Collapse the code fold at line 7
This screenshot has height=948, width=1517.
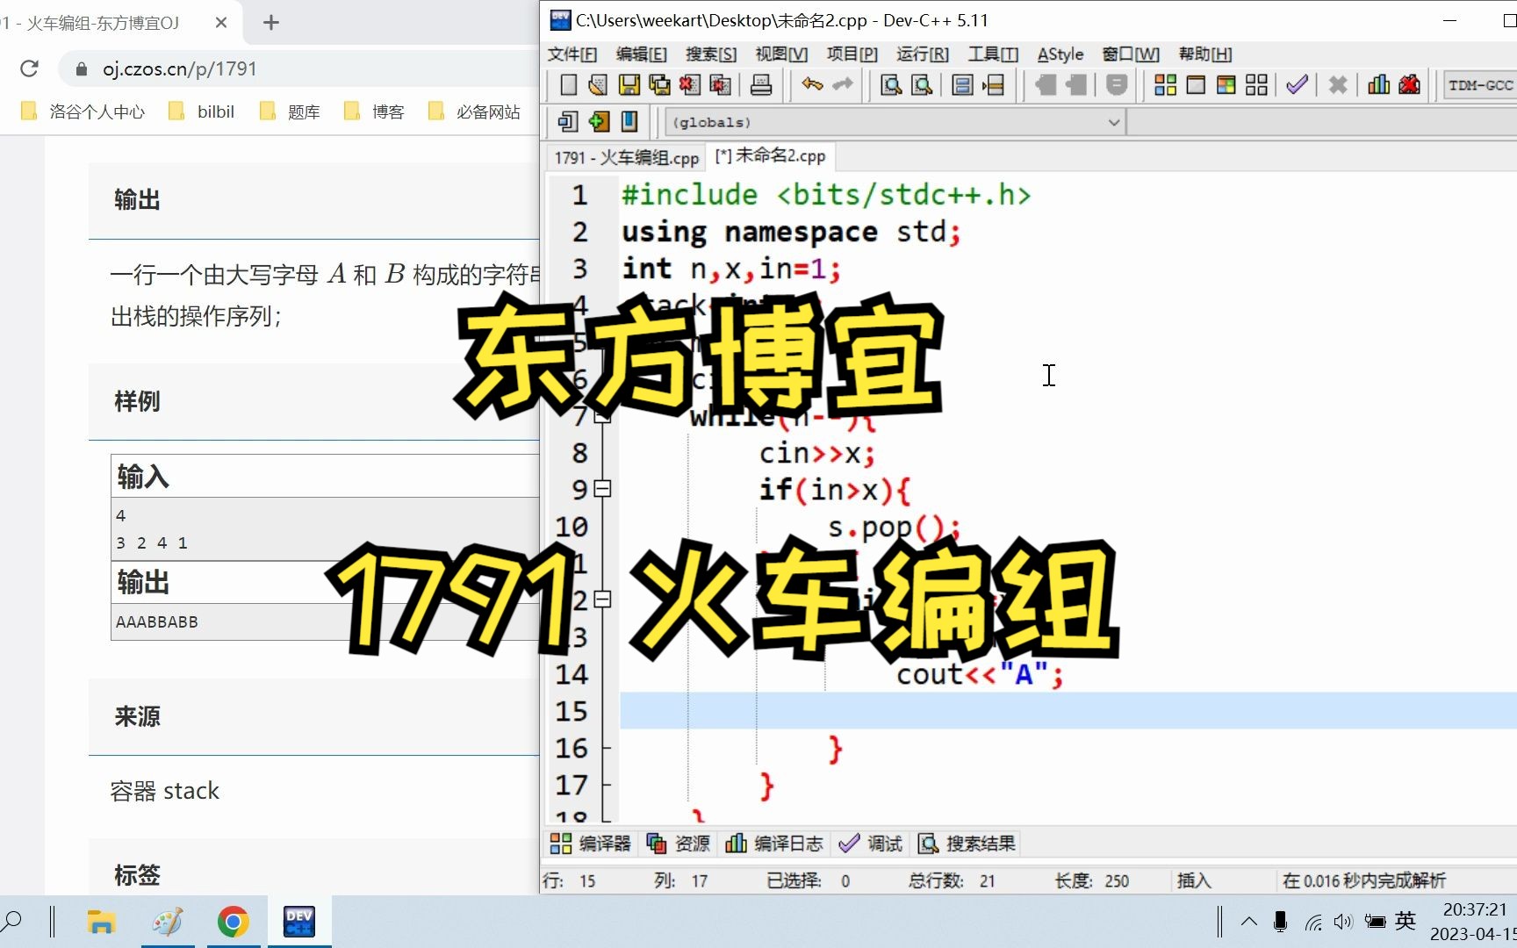pyautogui.click(x=602, y=416)
